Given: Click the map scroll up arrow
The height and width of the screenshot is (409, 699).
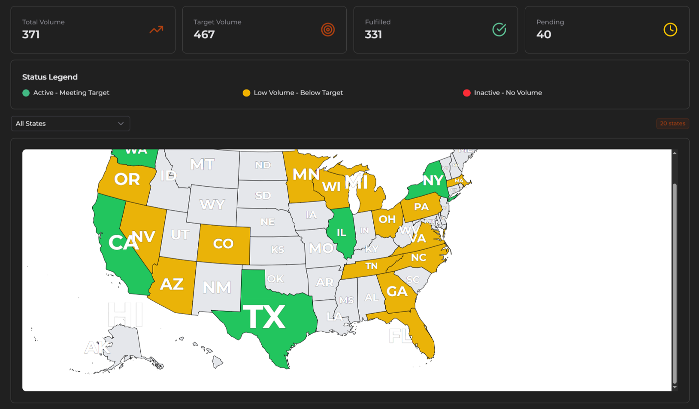Looking at the screenshot, I should (675, 153).
